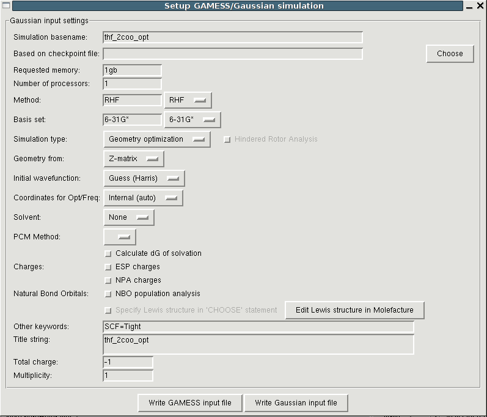Enable NBO population analysis
487x417 pixels.
point(108,294)
